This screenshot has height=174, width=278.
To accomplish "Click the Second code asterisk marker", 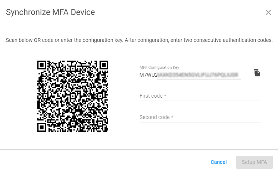I will (x=172, y=117).
